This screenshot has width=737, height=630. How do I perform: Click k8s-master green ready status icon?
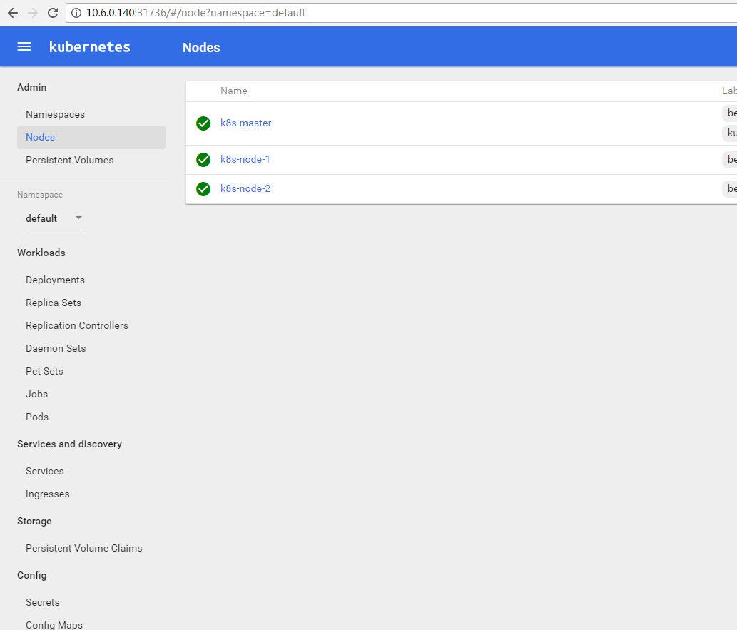click(x=203, y=123)
